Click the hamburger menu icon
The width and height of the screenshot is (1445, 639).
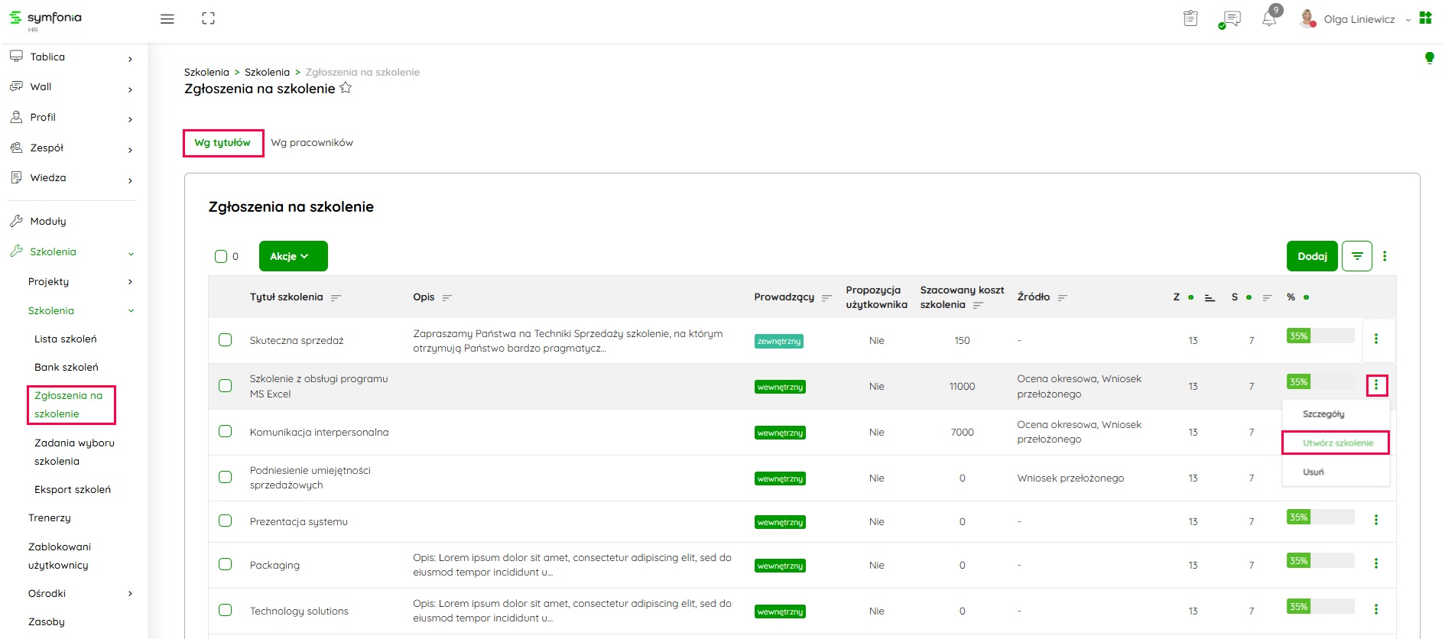167,19
